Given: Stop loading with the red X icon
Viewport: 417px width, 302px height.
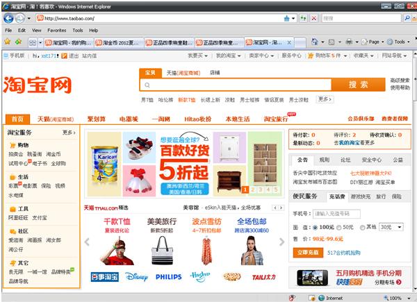Looking at the screenshot, I should 314,18.
